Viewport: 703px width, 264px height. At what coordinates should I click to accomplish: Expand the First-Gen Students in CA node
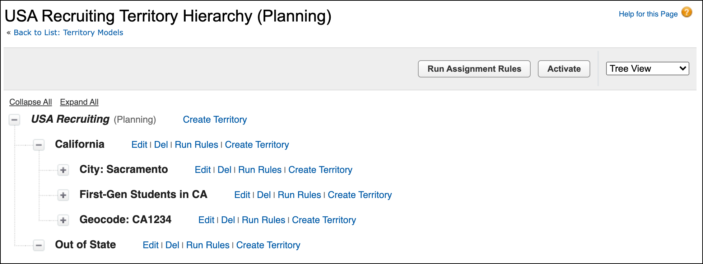(x=63, y=195)
